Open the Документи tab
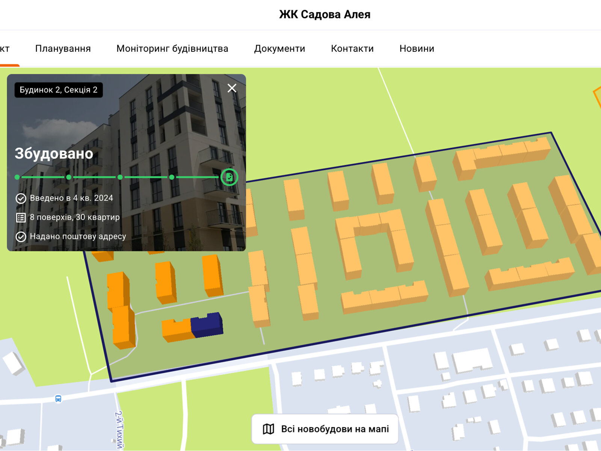601x451 pixels. [x=279, y=48]
